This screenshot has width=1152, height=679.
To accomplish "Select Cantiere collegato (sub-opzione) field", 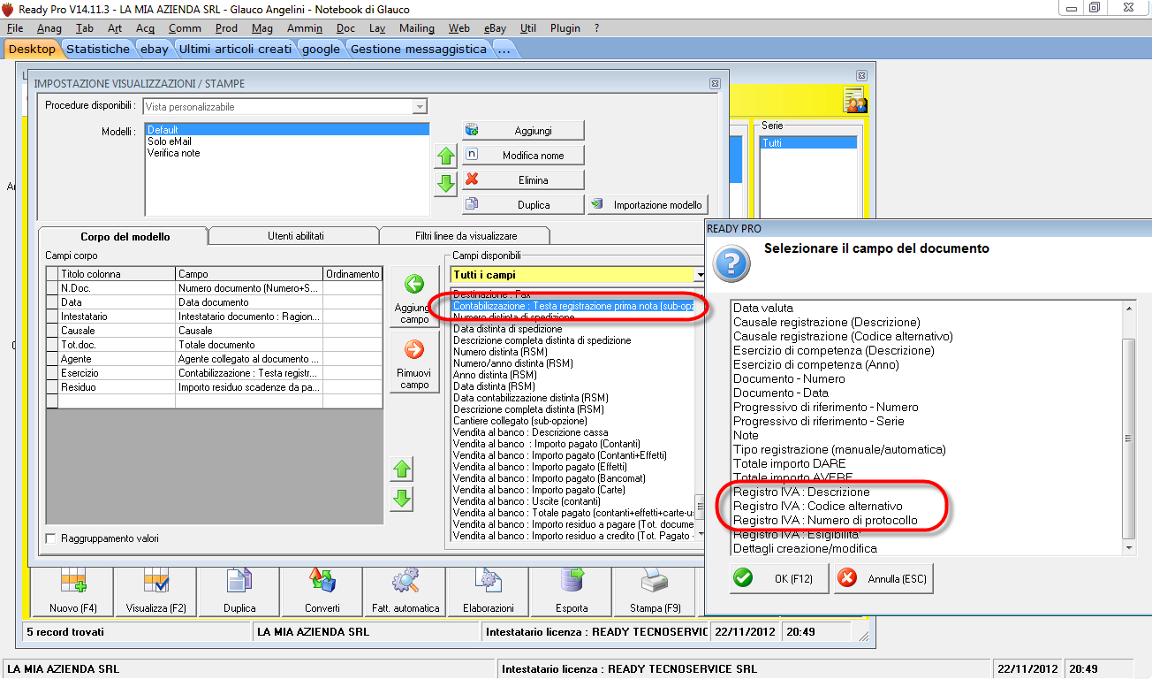I will pos(572,421).
